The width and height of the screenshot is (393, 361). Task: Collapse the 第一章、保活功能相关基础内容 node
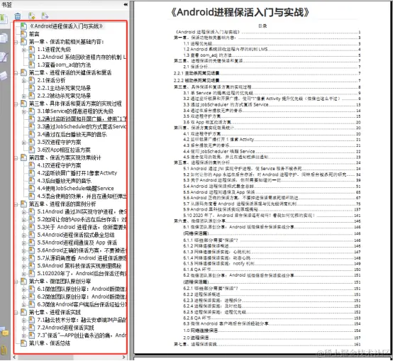16,42
